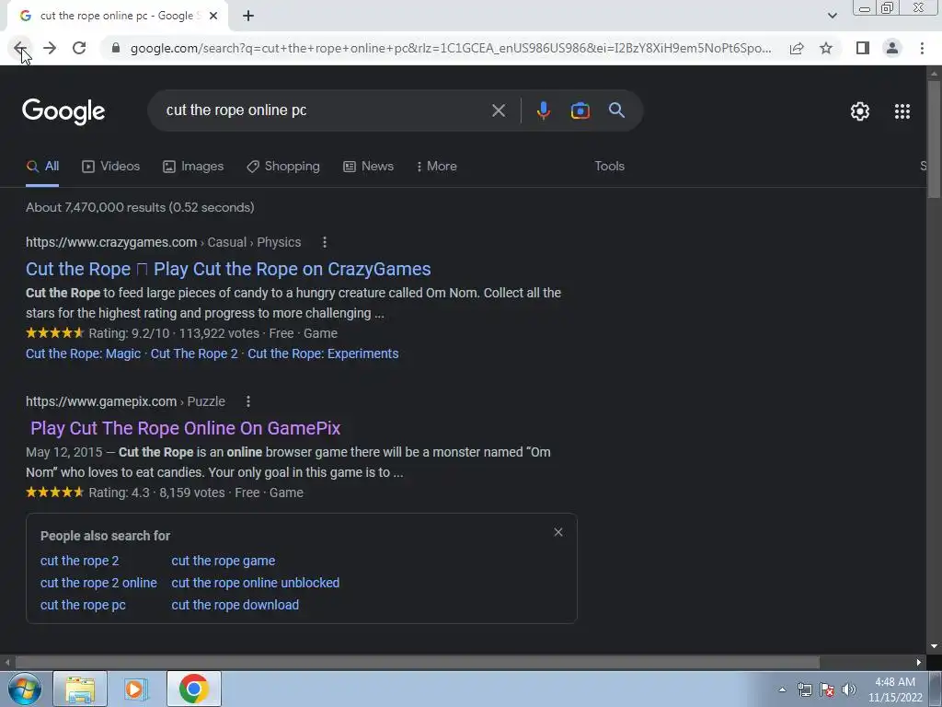This screenshot has width=942, height=707.
Task: Open the Tools search options
Action: pyautogui.click(x=609, y=166)
